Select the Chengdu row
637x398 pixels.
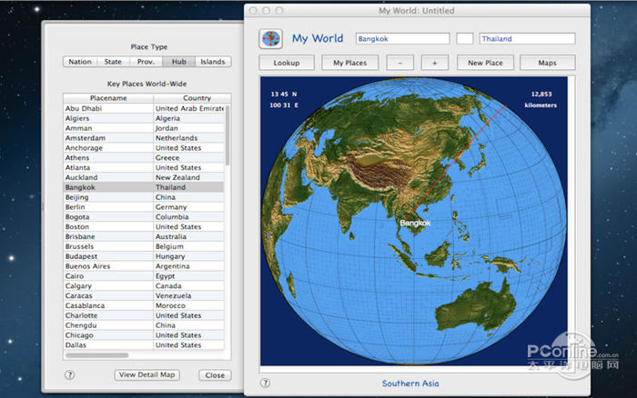point(144,325)
